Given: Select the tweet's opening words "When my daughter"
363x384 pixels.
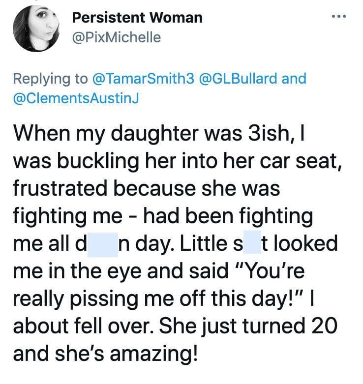Looking at the screenshot, I should [x=106, y=133].
